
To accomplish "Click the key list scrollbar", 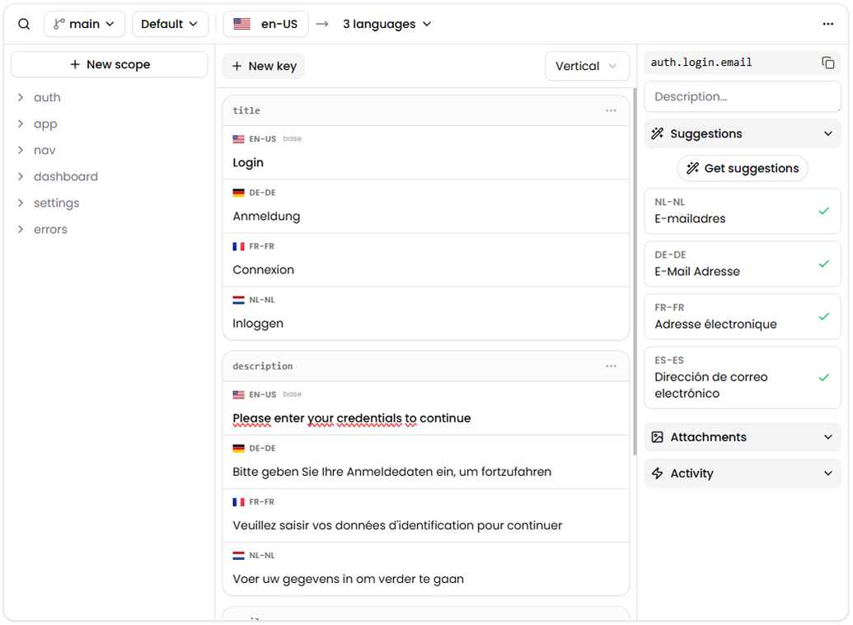I will pyautogui.click(x=635, y=272).
